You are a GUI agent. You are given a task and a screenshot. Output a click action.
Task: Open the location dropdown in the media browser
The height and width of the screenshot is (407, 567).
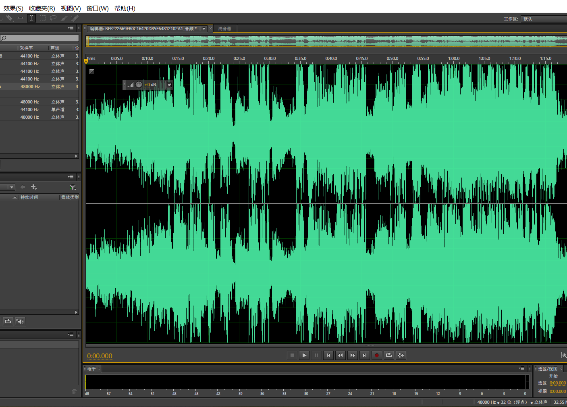(x=11, y=187)
